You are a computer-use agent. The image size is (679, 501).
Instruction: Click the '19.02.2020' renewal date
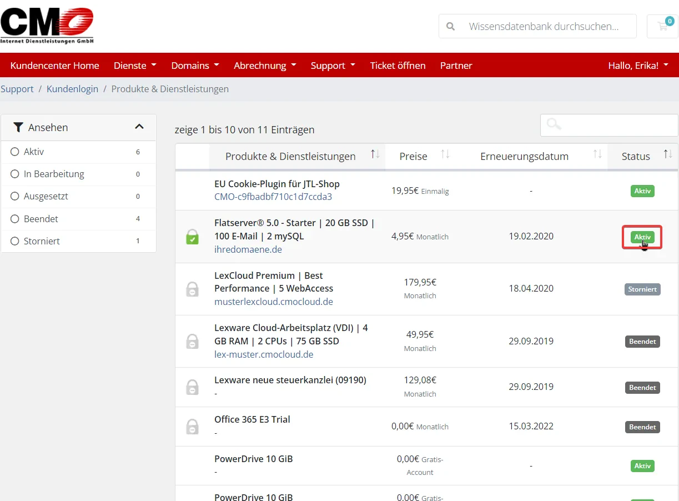[531, 236]
